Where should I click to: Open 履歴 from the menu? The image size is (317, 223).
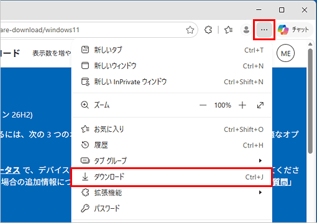click(x=172, y=146)
